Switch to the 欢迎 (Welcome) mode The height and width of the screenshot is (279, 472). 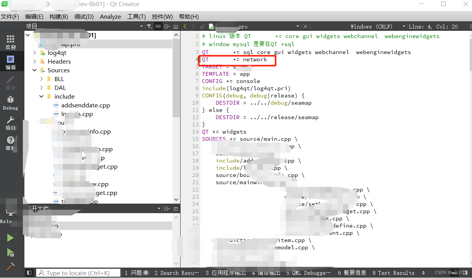pyautogui.click(x=10, y=41)
